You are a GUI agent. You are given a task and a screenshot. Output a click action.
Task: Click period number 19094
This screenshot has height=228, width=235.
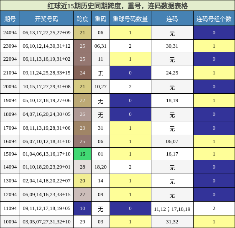click(10, 100)
